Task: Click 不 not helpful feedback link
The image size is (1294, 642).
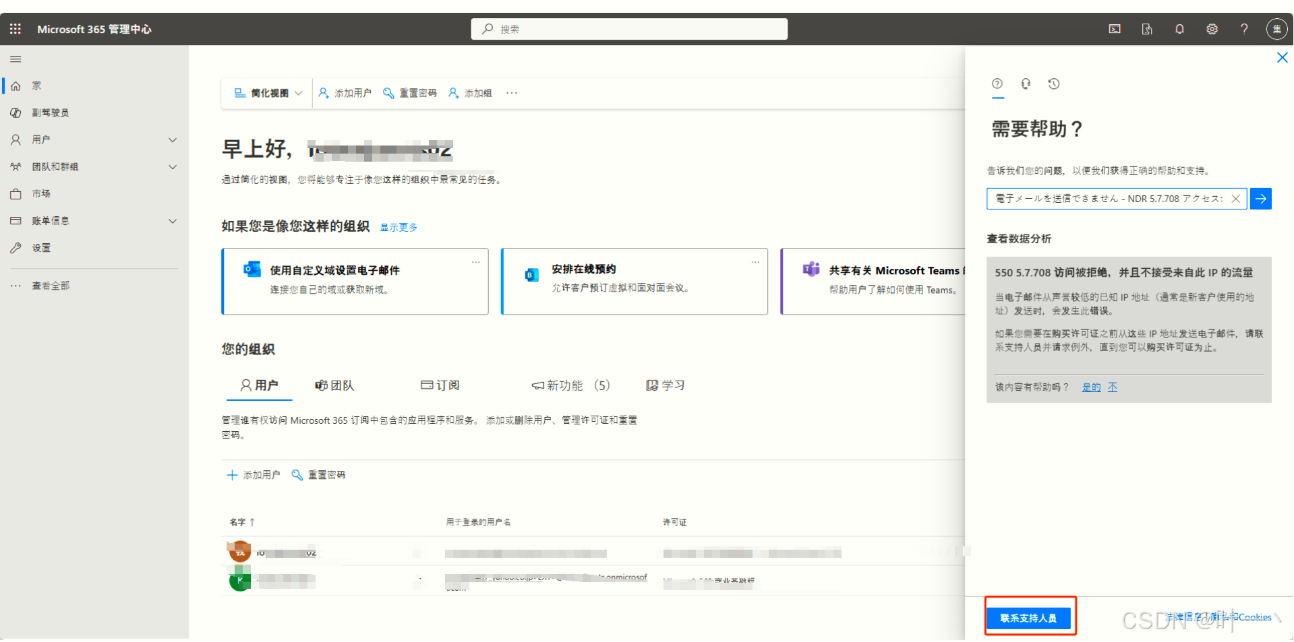Action: 1112,387
